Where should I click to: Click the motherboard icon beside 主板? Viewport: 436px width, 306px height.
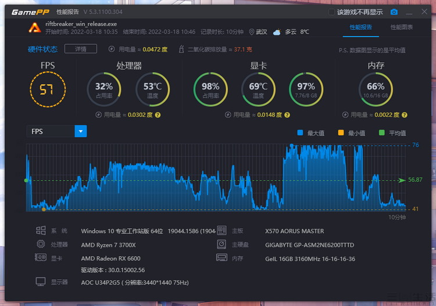coord(221,230)
